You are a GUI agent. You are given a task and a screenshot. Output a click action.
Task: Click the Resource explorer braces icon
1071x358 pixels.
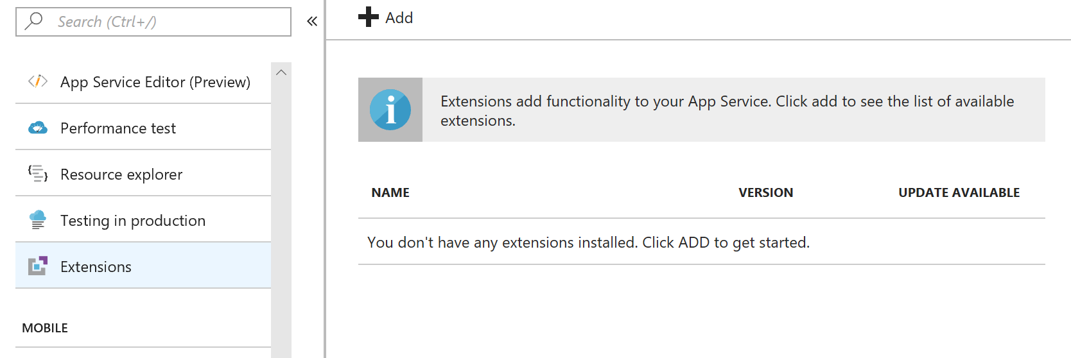click(38, 173)
